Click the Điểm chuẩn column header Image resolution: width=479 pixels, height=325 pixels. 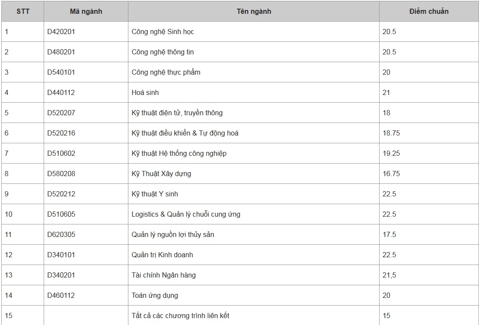coord(429,12)
